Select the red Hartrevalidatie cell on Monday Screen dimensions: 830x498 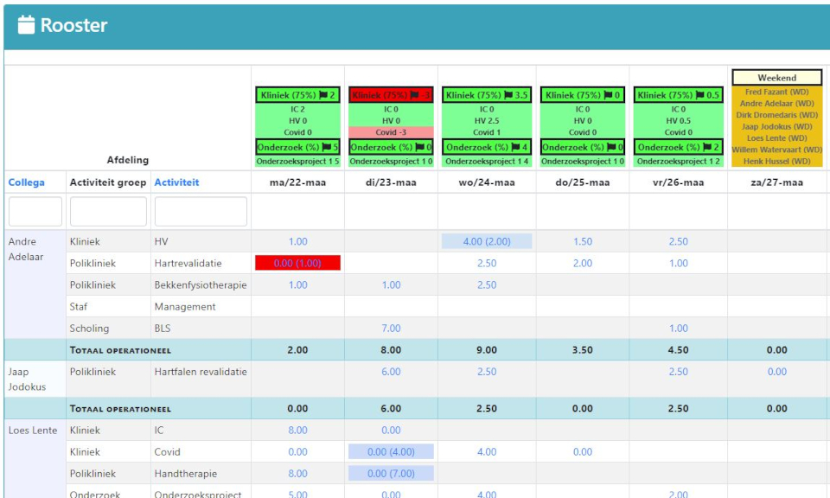coord(297,263)
